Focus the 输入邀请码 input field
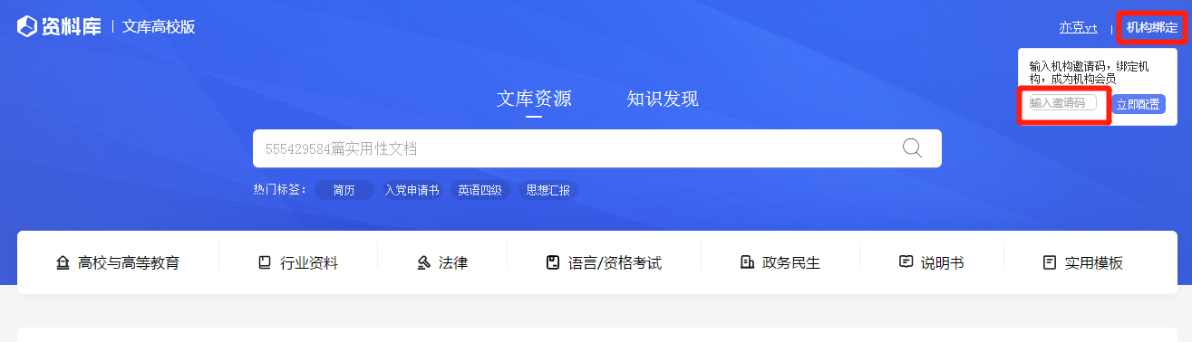The image size is (1192, 342). pos(1062,103)
